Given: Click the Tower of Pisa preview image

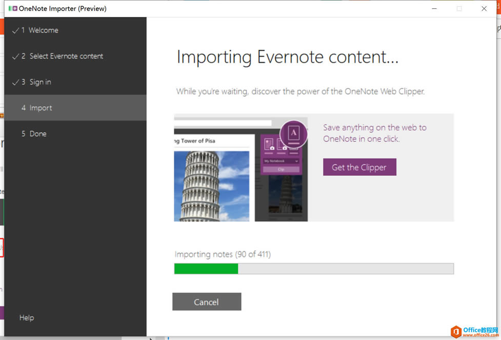Looking at the screenshot, I should tap(212, 185).
